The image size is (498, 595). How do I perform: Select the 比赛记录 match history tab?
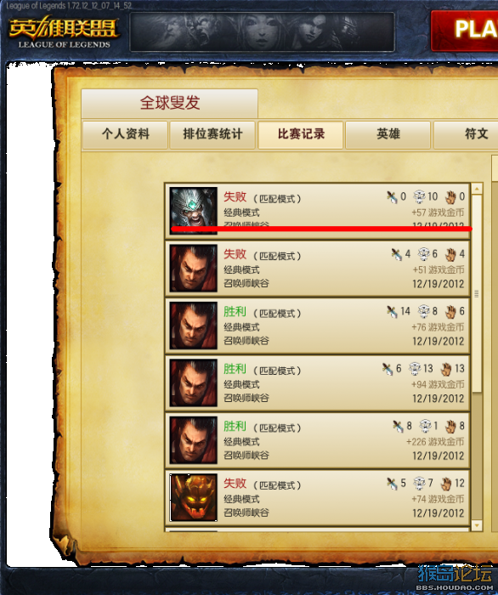[301, 134]
